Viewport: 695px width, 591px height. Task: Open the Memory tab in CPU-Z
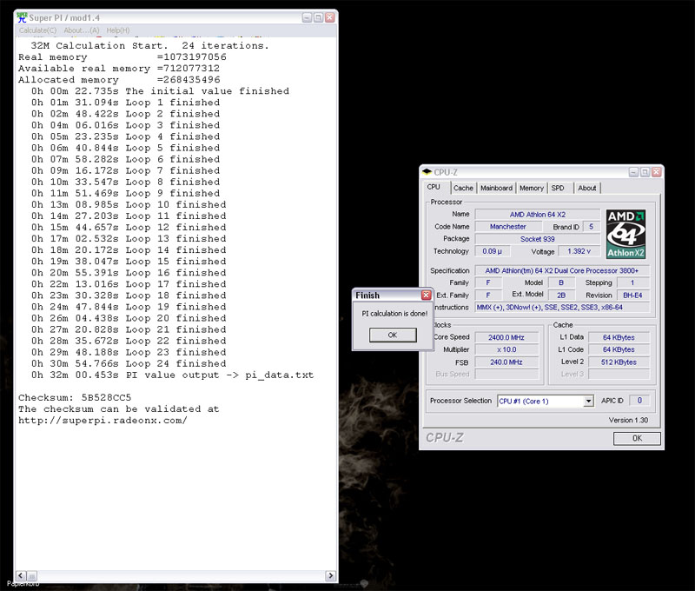point(532,188)
